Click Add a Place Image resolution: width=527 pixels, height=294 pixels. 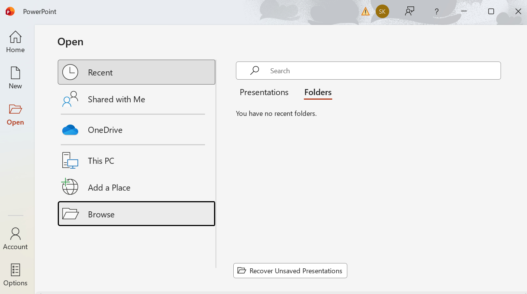point(136,188)
